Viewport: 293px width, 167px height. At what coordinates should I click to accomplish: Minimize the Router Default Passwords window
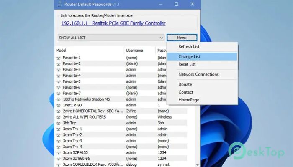[x=160, y=4]
